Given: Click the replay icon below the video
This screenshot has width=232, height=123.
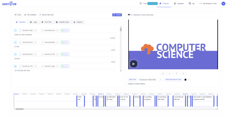Looking at the screenshot, I should [177, 73].
